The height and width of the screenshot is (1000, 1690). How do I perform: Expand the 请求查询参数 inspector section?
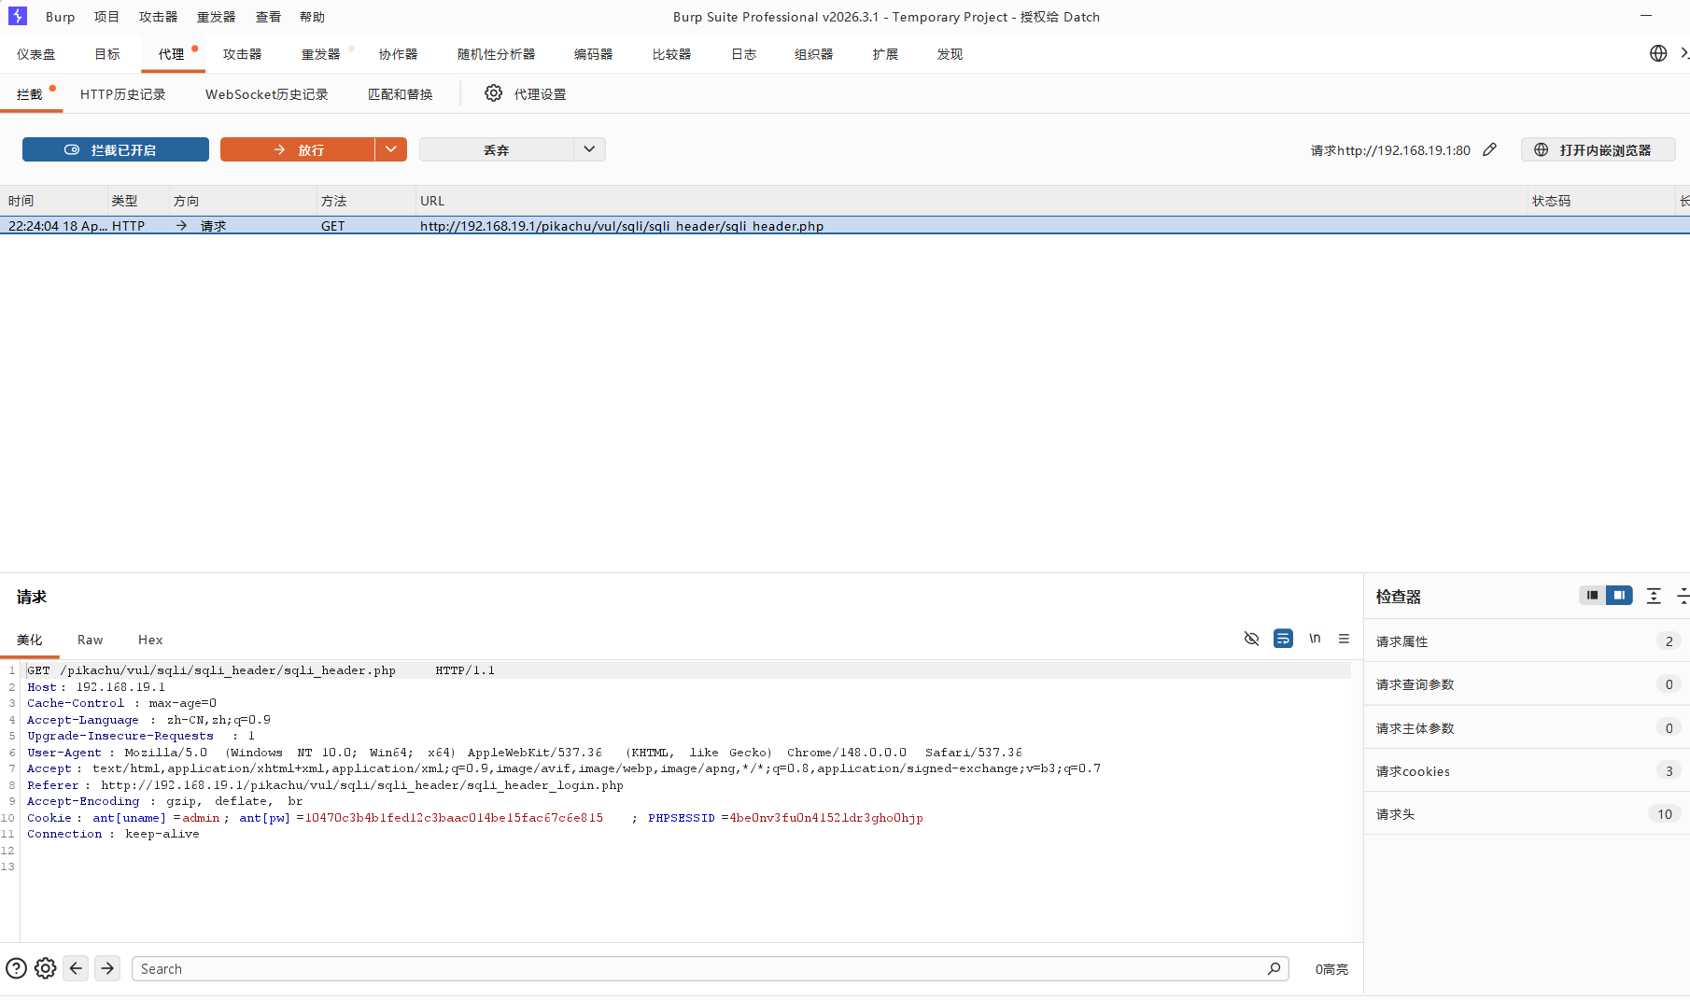point(1527,683)
